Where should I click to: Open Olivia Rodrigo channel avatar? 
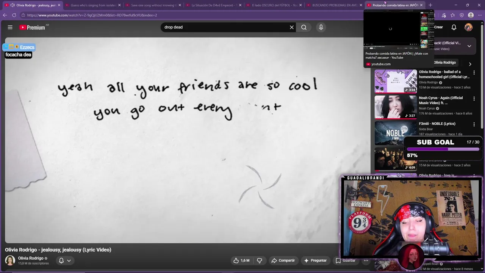coord(10,260)
